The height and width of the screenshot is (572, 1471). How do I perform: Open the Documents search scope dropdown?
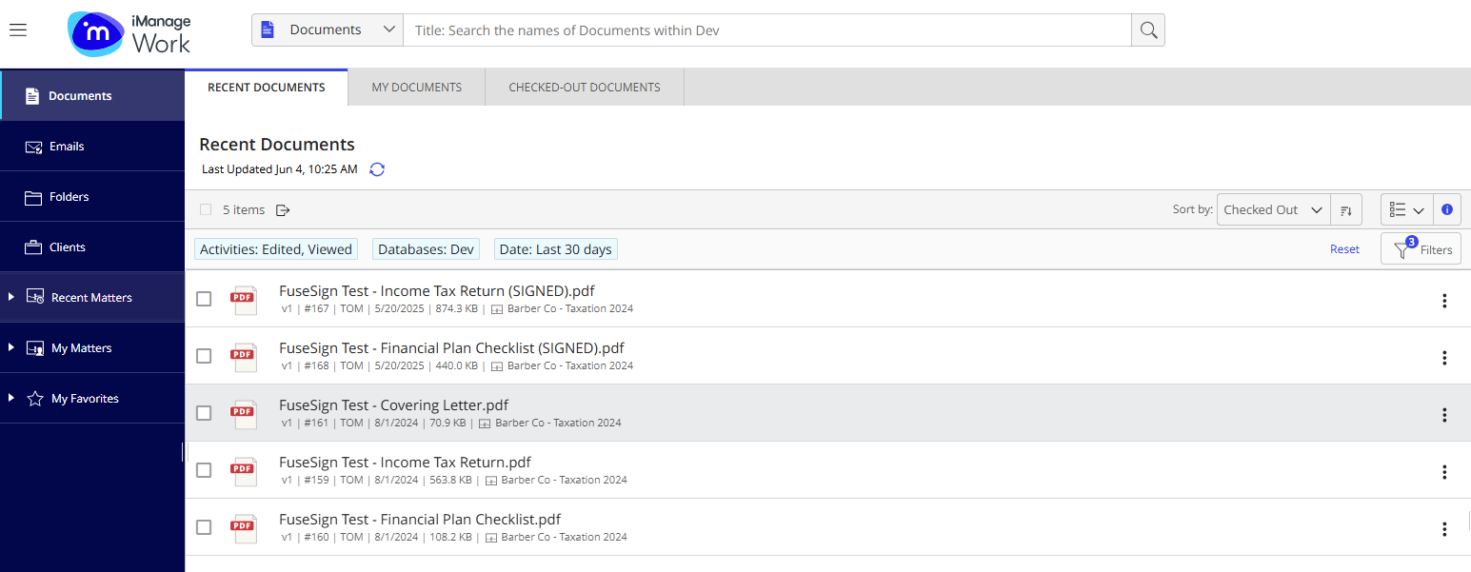[328, 30]
